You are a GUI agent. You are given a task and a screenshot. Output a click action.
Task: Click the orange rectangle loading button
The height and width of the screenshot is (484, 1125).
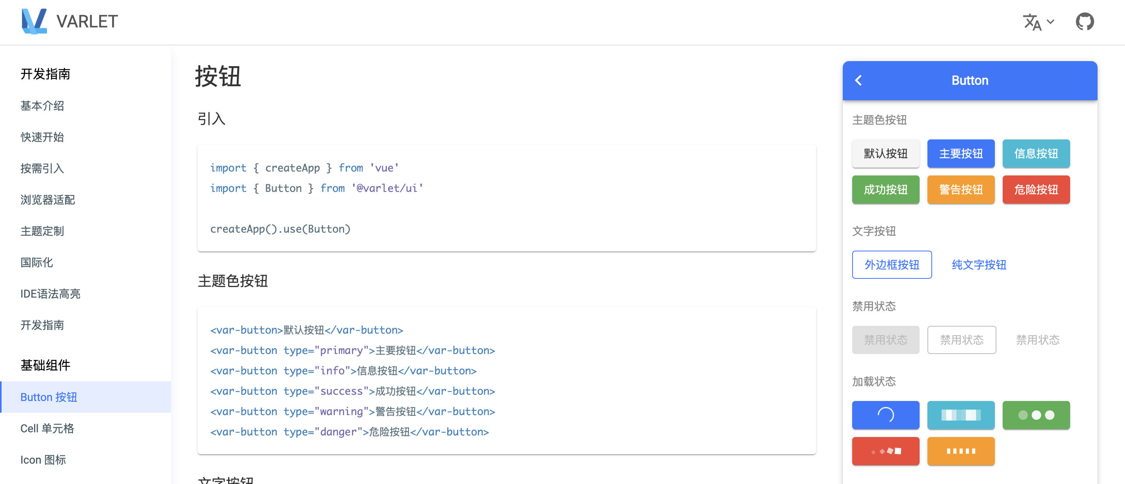click(x=961, y=451)
